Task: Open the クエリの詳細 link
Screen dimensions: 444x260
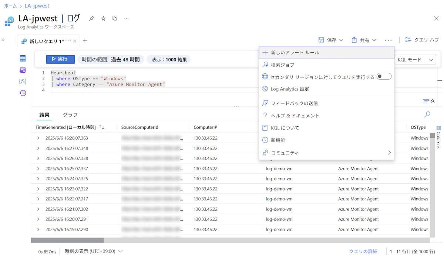Action: tap(363, 251)
